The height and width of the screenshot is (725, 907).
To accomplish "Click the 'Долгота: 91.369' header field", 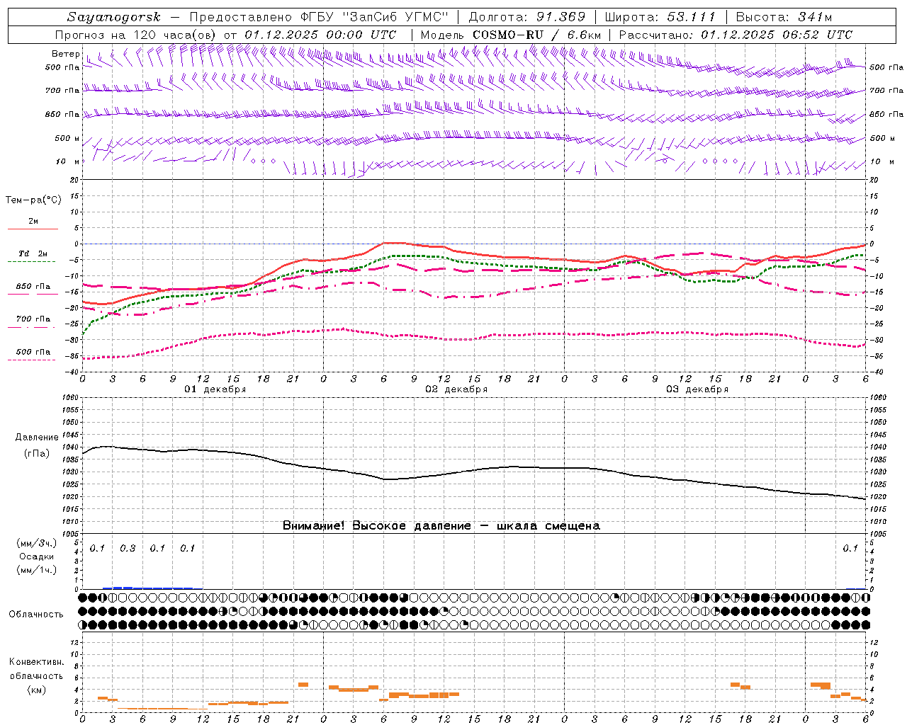I will pyautogui.click(x=527, y=17).
